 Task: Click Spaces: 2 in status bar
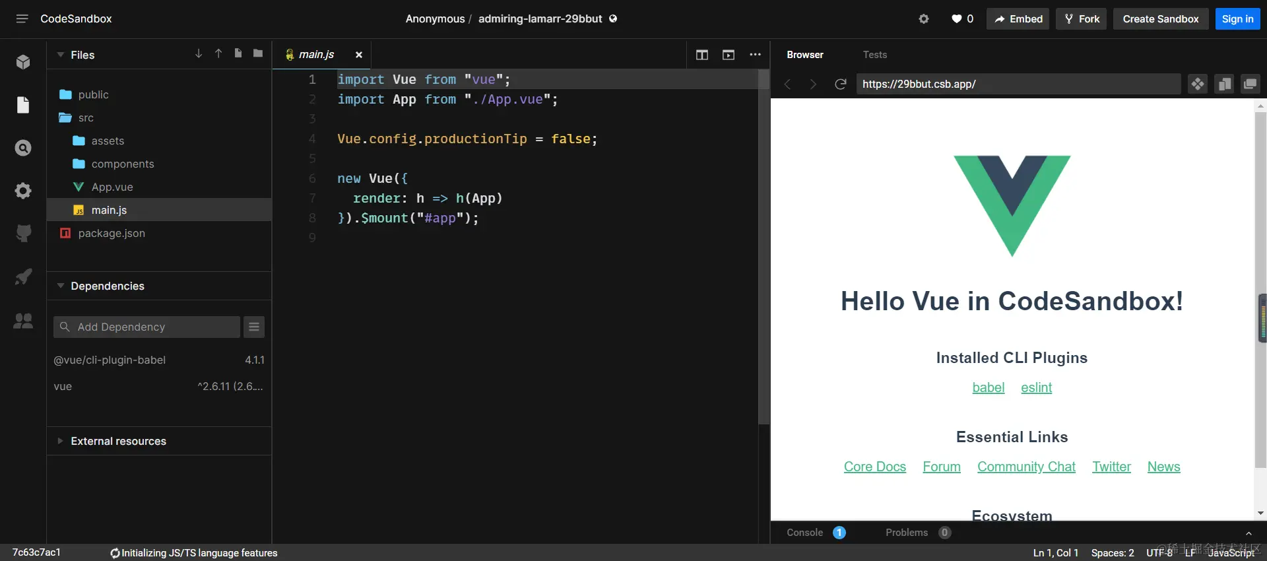point(1113,552)
